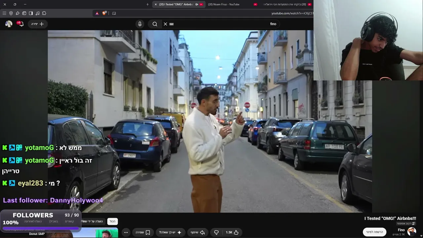
Task: Open the Brave main menu hamburger icon
Action: pyautogui.click(x=4, y=13)
